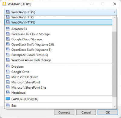Screen dimensions: 121x118
Task: Click the Windows Azure Blob Storage icon
Action: tap(8, 60)
